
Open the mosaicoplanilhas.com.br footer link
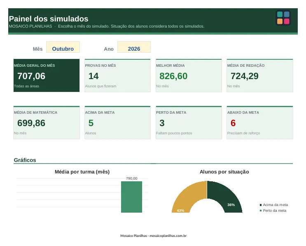point(168,236)
